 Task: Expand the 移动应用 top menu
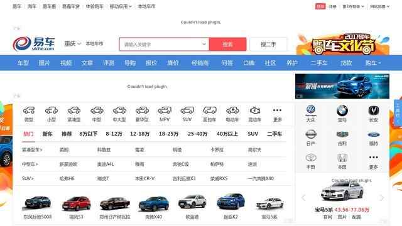click(x=121, y=6)
